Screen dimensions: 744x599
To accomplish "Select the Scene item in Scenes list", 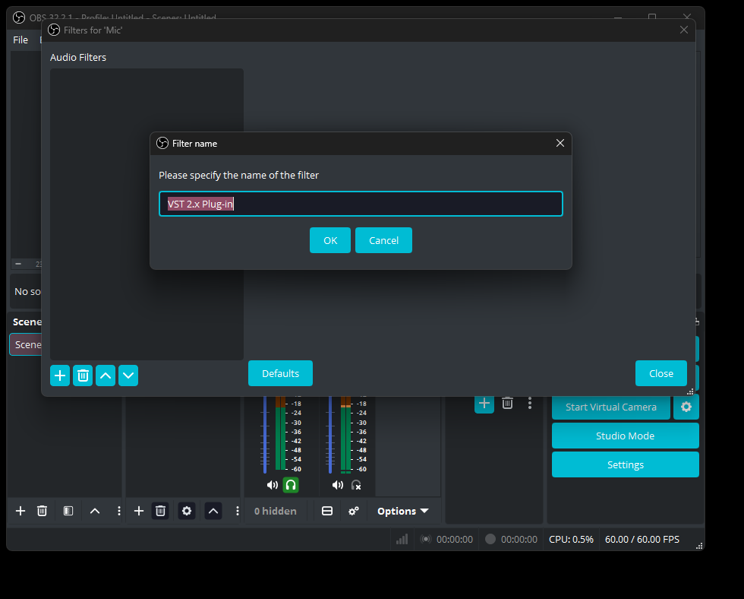I will pos(26,344).
